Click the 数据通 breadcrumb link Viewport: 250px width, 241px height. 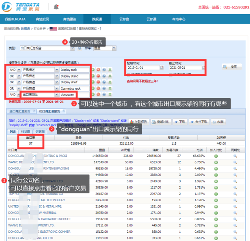click(x=25, y=29)
